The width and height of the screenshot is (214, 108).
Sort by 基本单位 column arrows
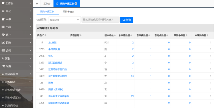[115, 36]
